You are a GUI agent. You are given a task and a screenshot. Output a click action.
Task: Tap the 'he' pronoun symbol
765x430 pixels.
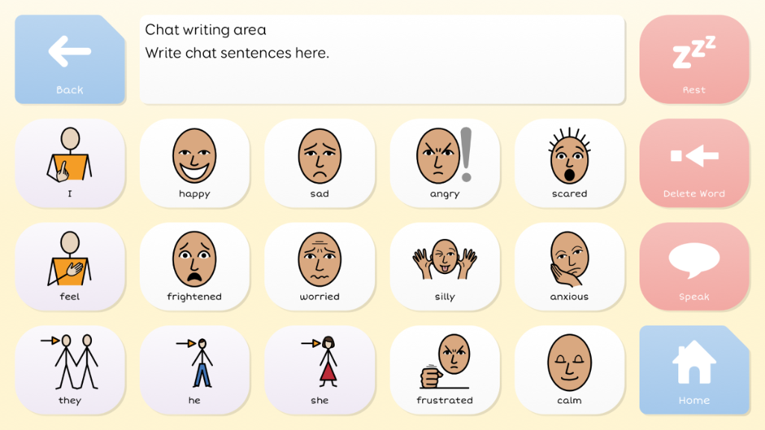[x=194, y=369]
